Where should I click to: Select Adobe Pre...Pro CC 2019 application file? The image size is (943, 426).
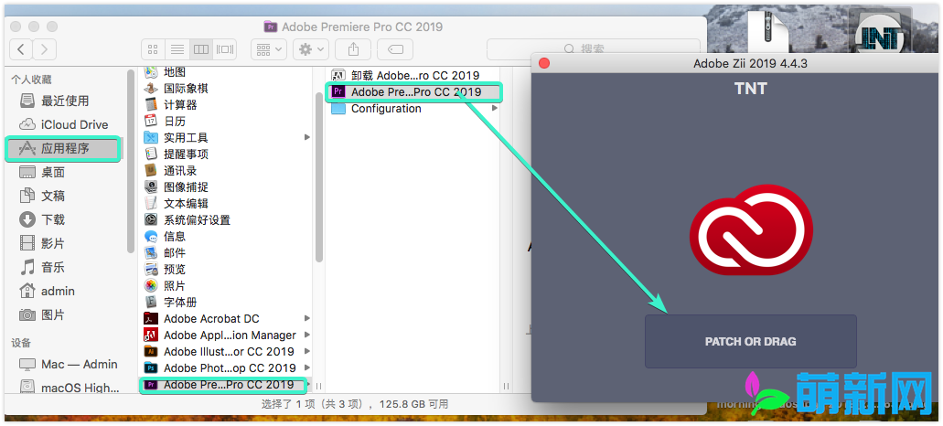pos(414,92)
